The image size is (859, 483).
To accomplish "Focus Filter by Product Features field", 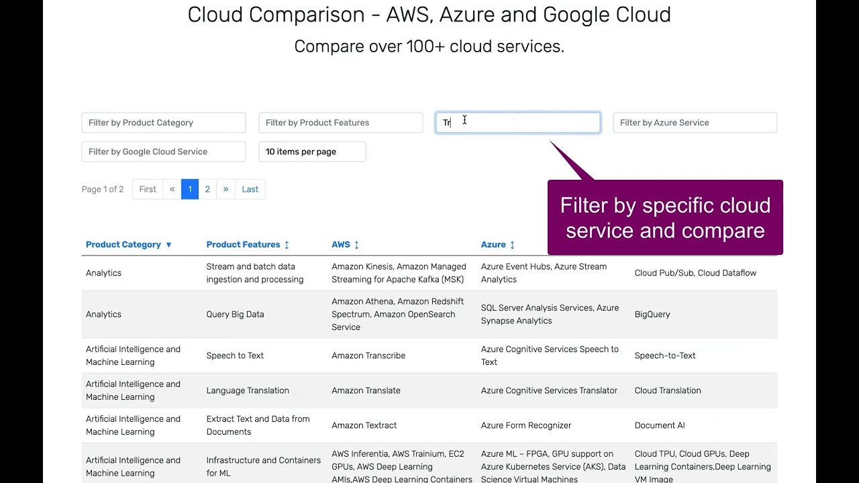I will point(341,123).
